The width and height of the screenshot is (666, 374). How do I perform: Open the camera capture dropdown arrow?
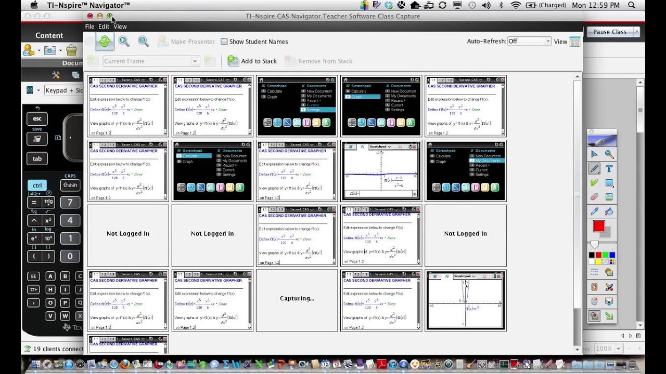coord(60,50)
